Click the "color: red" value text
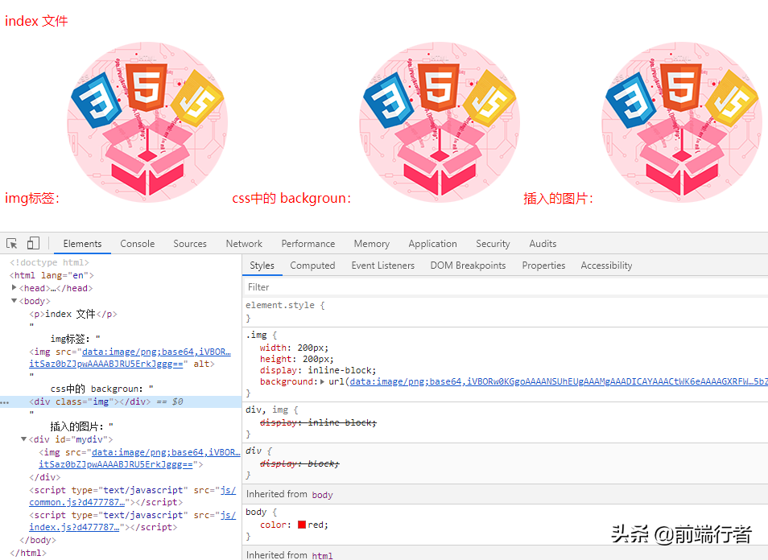This screenshot has width=768, height=560. pyautogui.click(x=317, y=525)
